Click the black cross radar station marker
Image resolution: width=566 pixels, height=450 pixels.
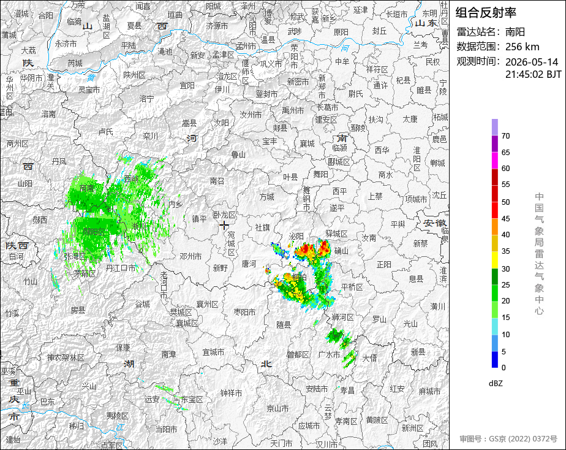coord(224,226)
